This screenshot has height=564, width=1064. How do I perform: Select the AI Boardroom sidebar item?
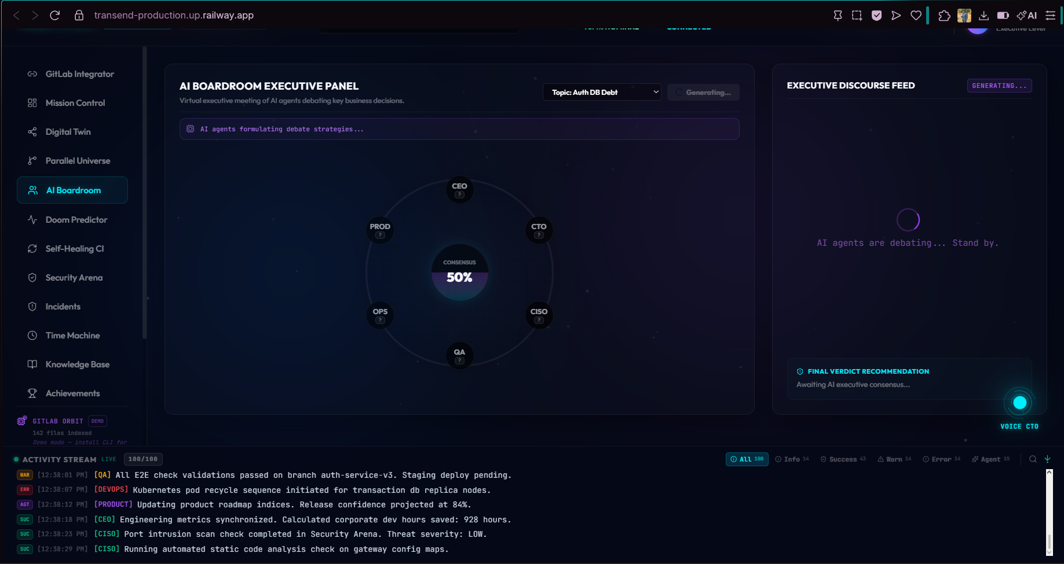point(72,190)
